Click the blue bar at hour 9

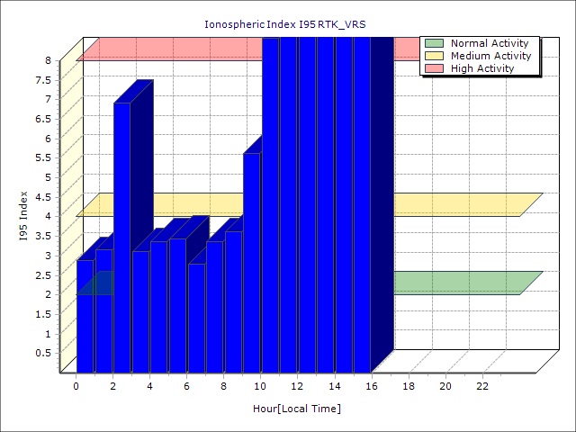pos(251,261)
